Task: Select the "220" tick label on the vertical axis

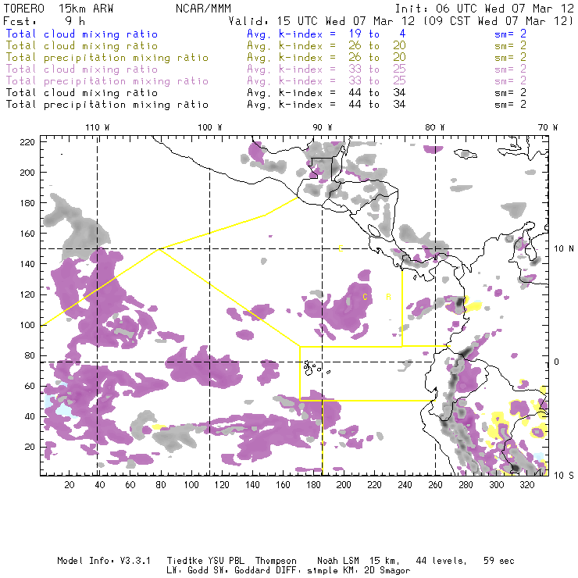Action: pyautogui.click(x=27, y=142)
